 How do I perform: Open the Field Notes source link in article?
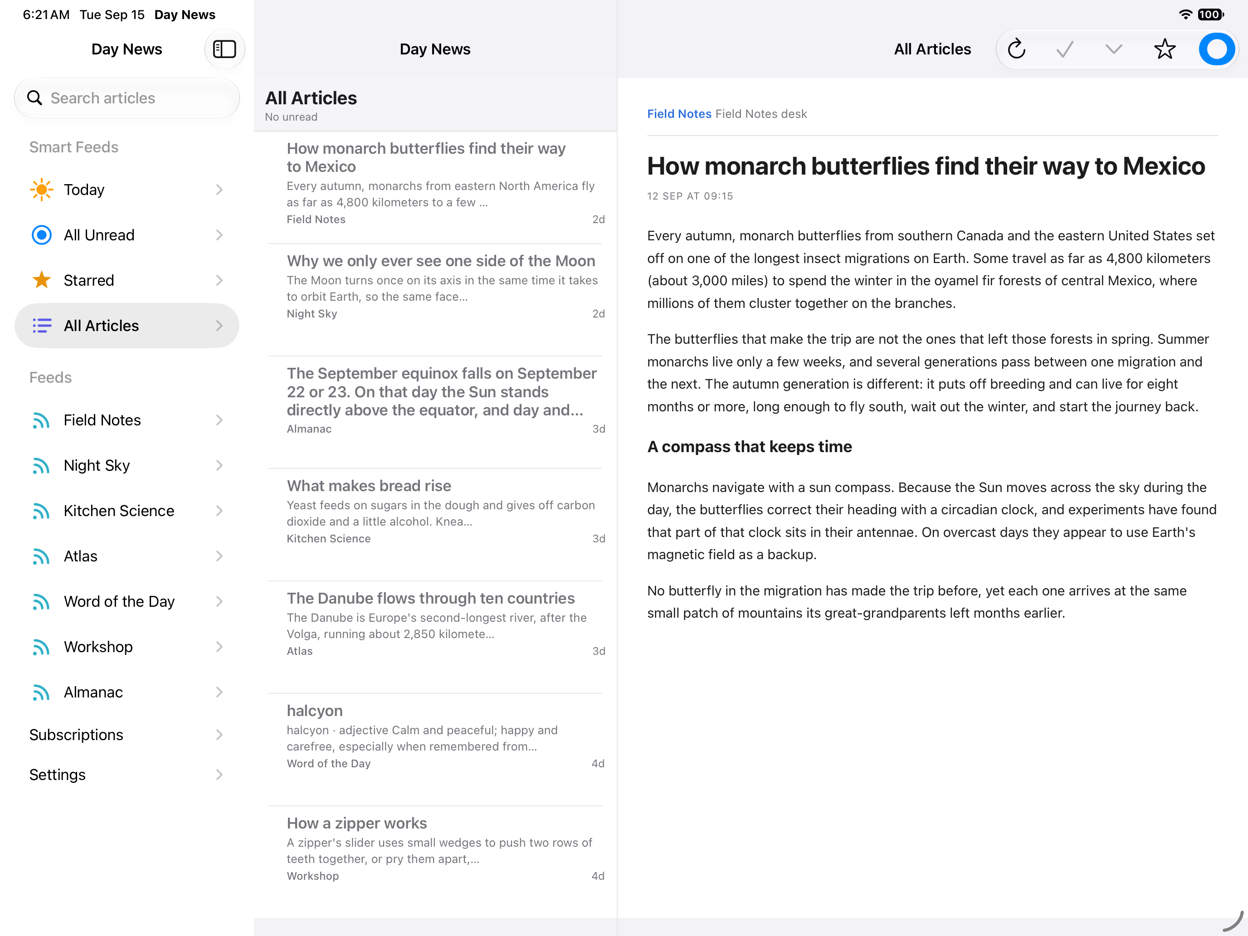(x=679, y=114)
